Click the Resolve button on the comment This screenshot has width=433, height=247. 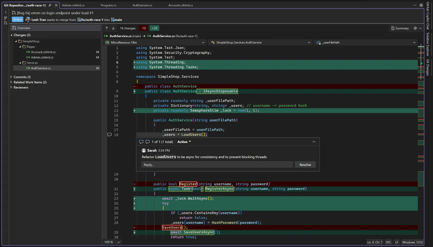305,165
